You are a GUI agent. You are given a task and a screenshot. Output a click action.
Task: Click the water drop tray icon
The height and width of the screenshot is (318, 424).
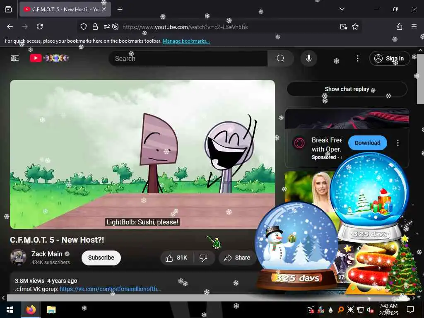(x=330, y=310)
